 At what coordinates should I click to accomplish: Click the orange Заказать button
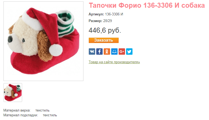103,40
